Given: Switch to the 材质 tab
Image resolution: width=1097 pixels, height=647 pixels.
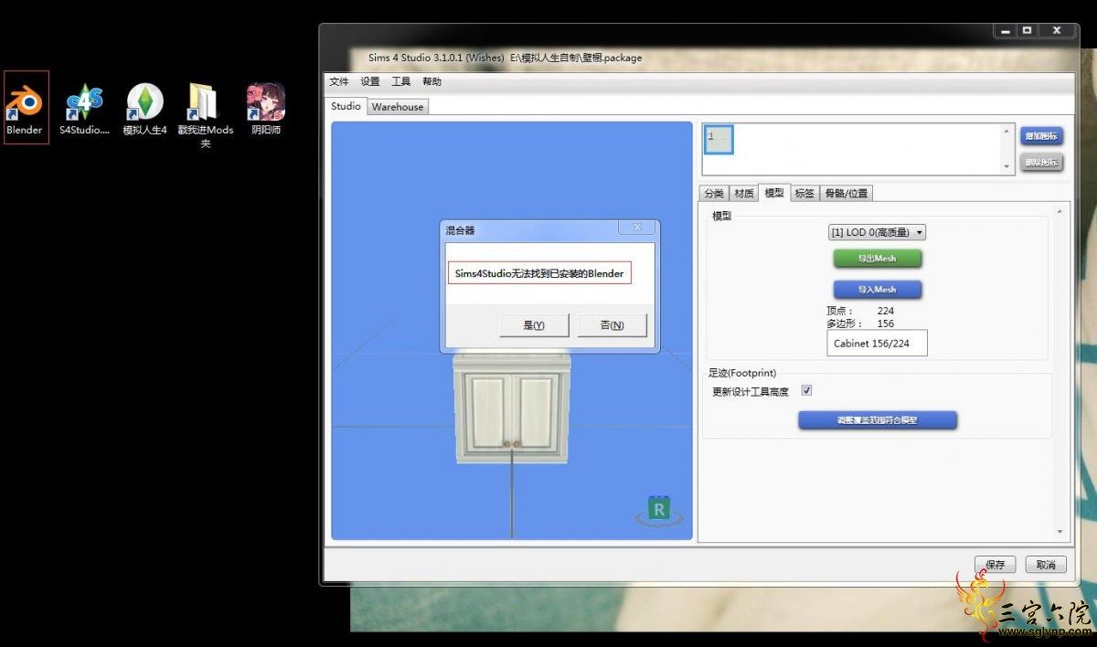Looking at the screenshot, I should pyautogui.click(x=744, y=193).
